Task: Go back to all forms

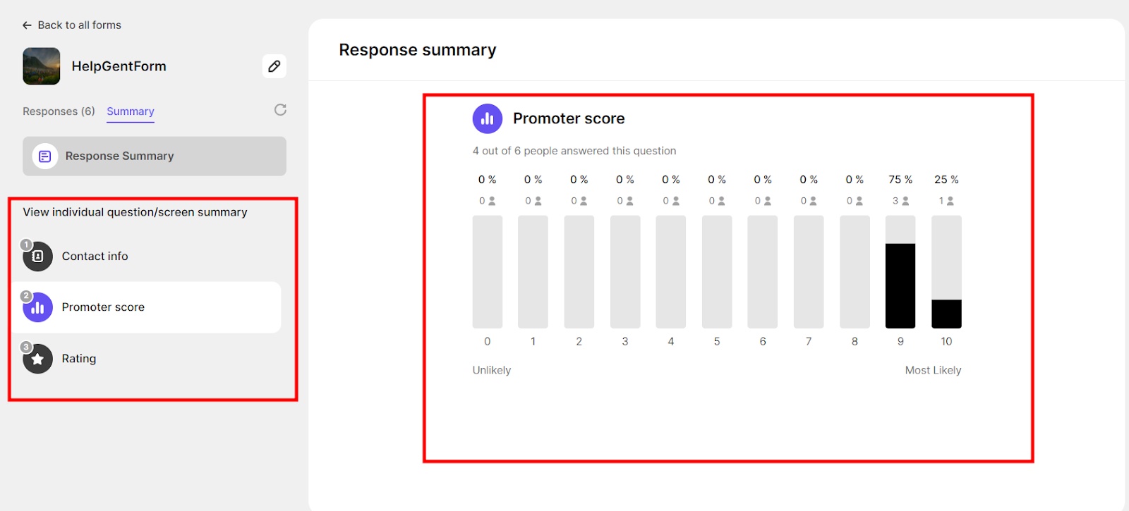Action: pyautogui.click(x=79, y=25)
